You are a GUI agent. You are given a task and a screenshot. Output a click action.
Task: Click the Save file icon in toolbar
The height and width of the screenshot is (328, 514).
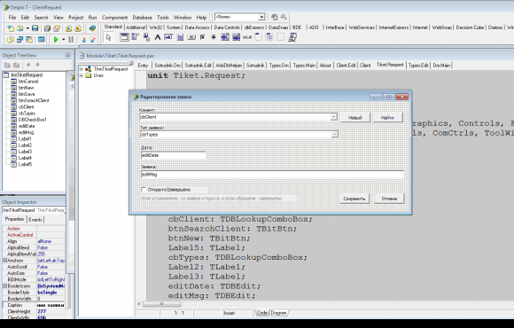click(x=35, y=28)
